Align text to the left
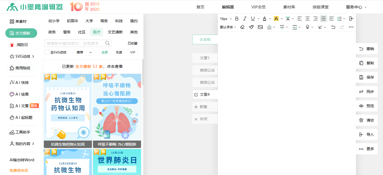Image resolution: width=383 pixels, height=175 pixels. click(300, 19)
